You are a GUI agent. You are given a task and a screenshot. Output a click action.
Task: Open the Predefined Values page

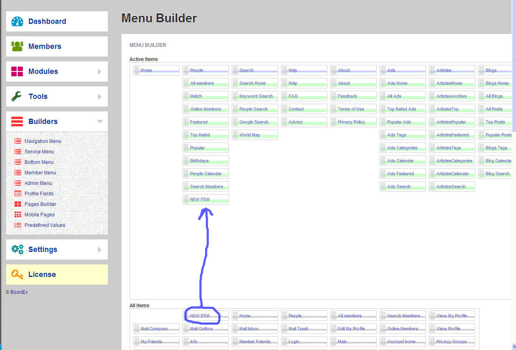tap(45, 225)
